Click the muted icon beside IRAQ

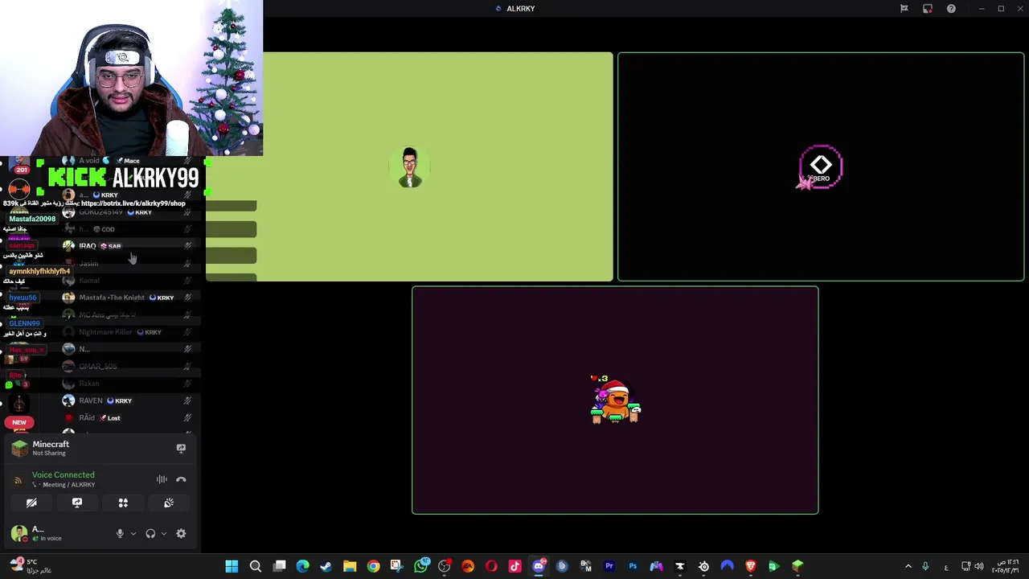pyautogui.click(x=187, y=246)
